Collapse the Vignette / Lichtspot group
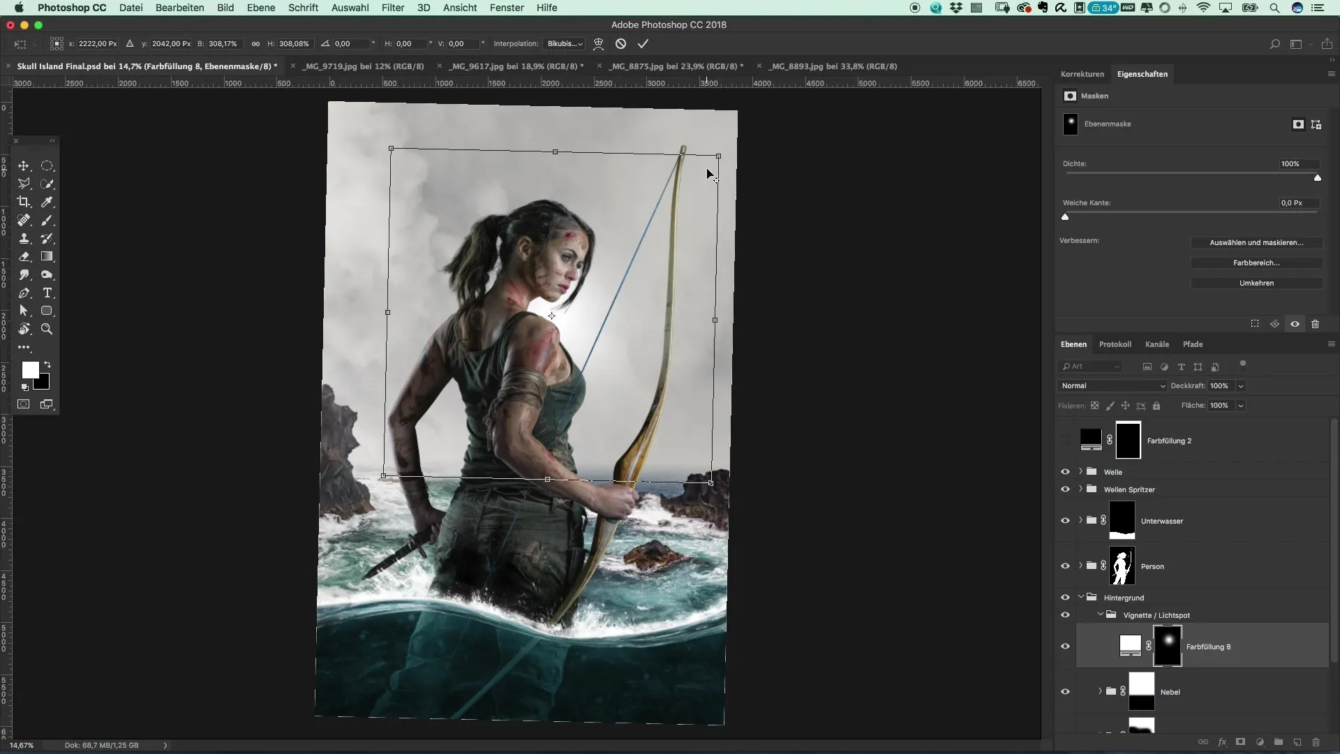The image size is (1340, 754). click(1100, 614)
